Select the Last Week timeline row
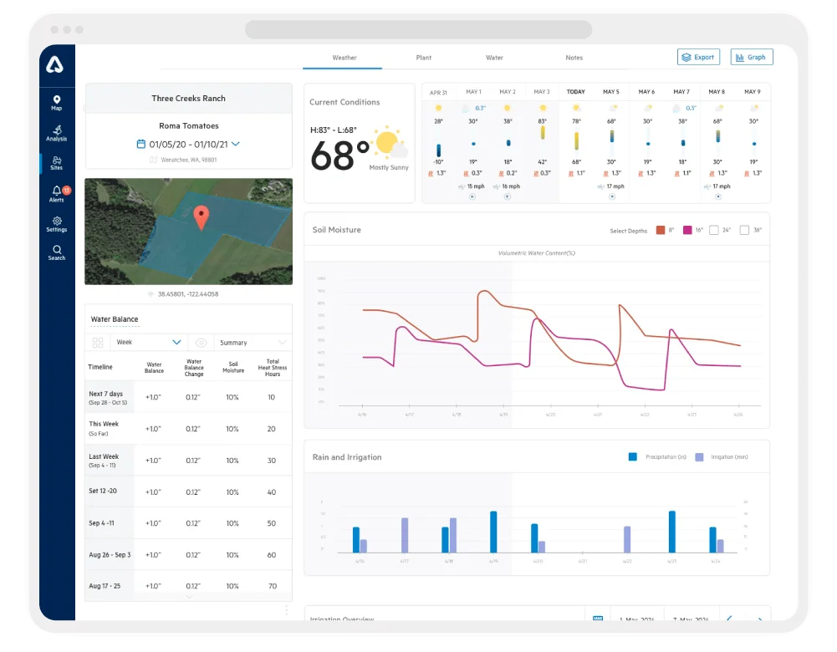This screenshot has height=652, width=837. [188, 460]
